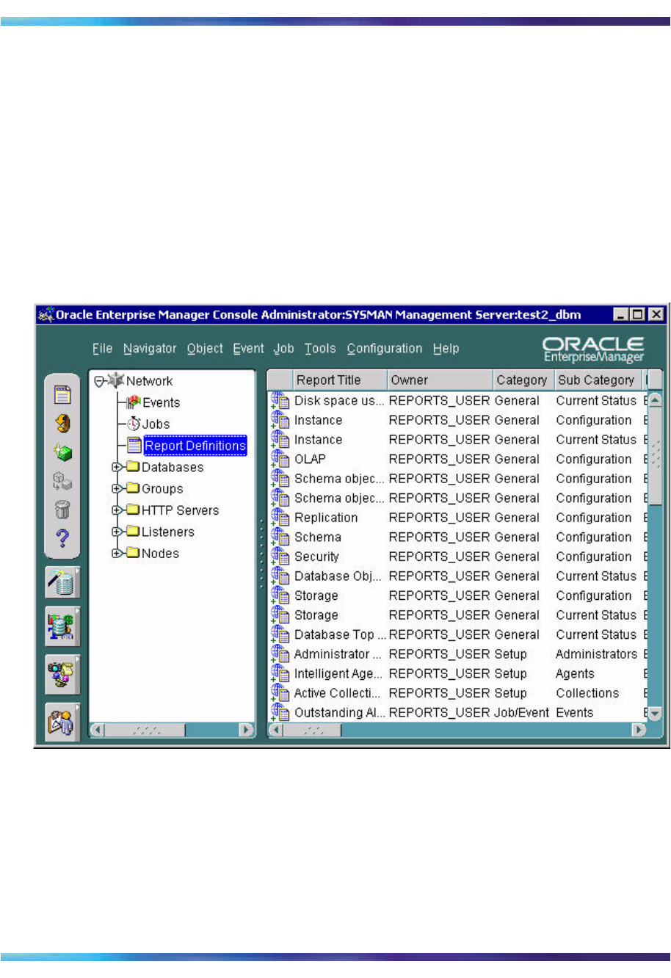Expand the HTTP Servers folder
The image size is (671, 978).
117,510
